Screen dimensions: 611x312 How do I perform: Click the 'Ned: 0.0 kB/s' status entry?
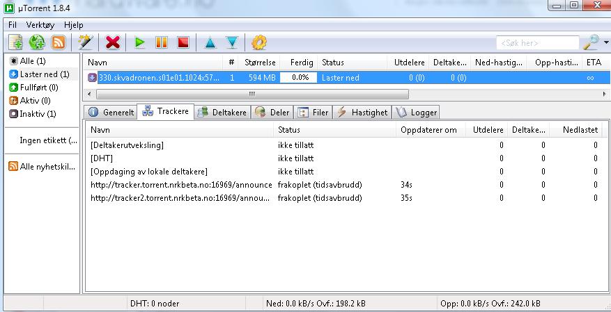pos(316,304)
